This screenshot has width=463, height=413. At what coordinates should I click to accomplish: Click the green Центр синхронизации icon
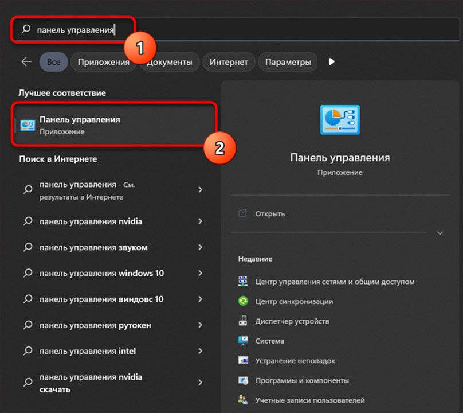[243, 301]
